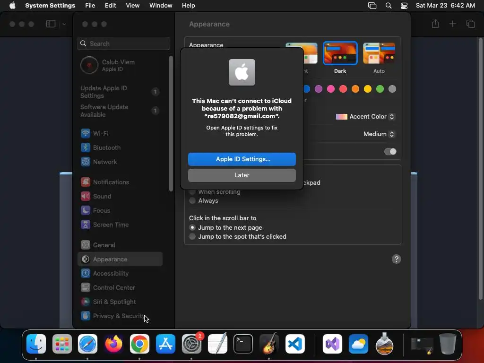
Task: Open Notifications settings pane
Action: point(121,182)
